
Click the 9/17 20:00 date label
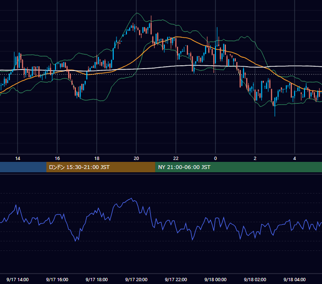click(136, 279)
